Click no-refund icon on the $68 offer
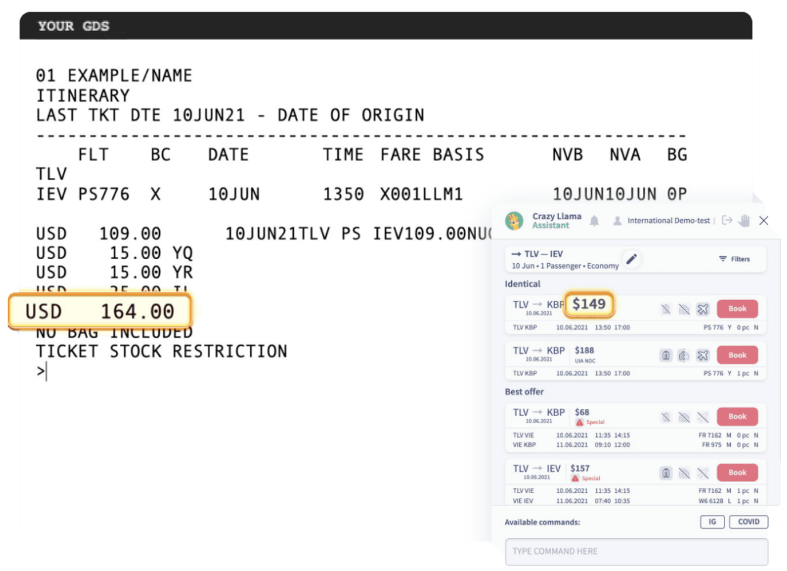 (x=684, y=417)
